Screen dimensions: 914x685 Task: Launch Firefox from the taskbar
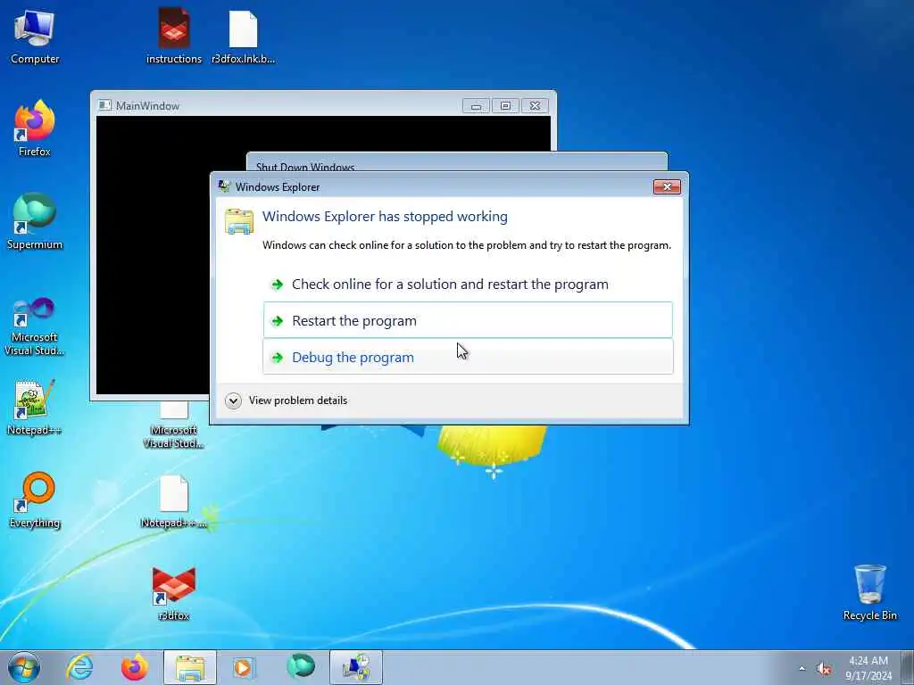[134, 667]
